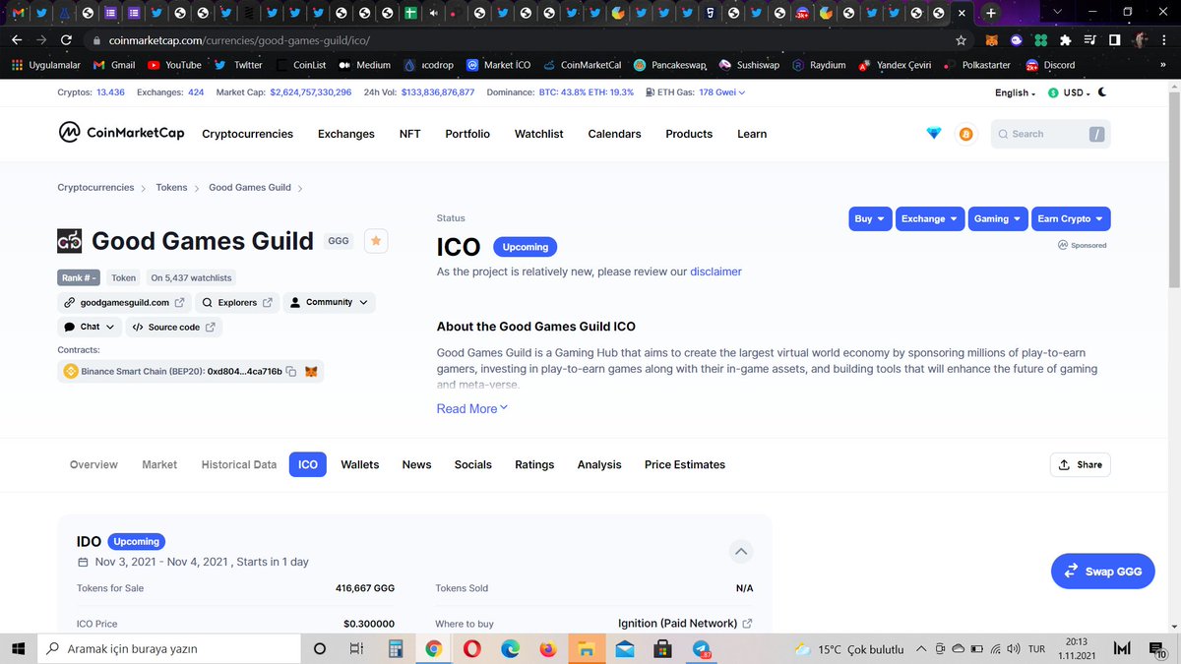
Task: Add Good Games Guild to watchlist star
Action: click(376, 241)
